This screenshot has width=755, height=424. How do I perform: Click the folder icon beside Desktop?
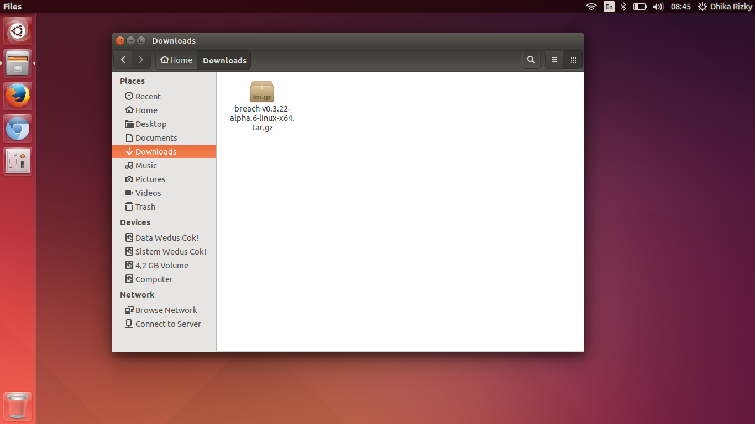129,124
